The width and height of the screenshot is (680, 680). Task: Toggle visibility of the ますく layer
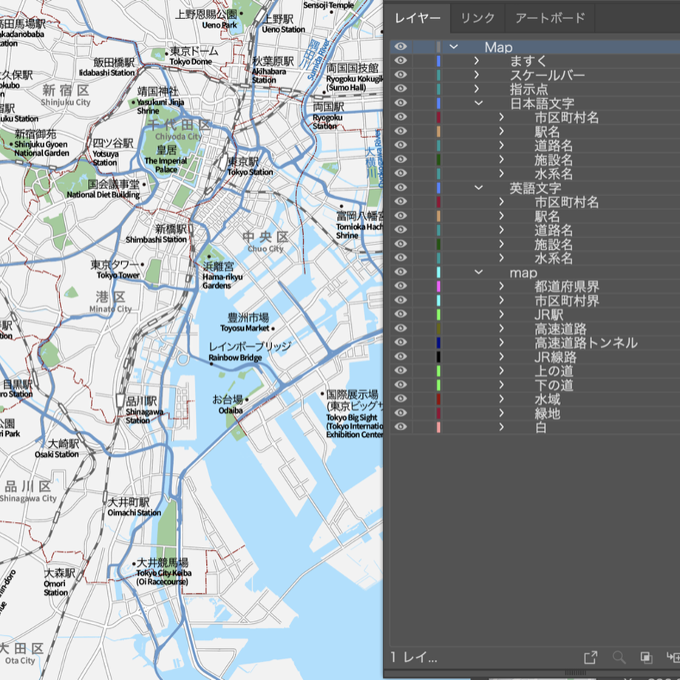pyautogui.click(x=401, y=61)
